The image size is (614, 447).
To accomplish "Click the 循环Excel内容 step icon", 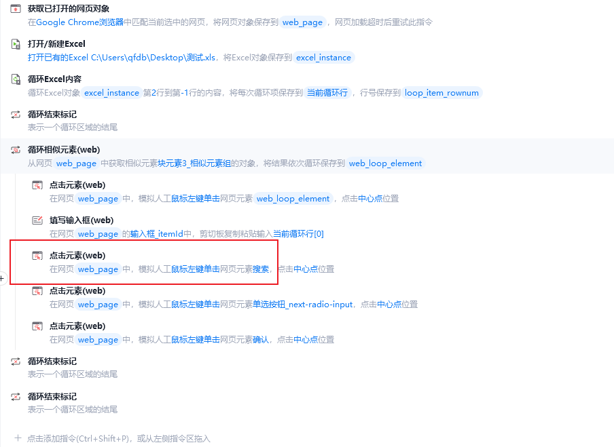I will pyautogui.click(x=16, y=79).
